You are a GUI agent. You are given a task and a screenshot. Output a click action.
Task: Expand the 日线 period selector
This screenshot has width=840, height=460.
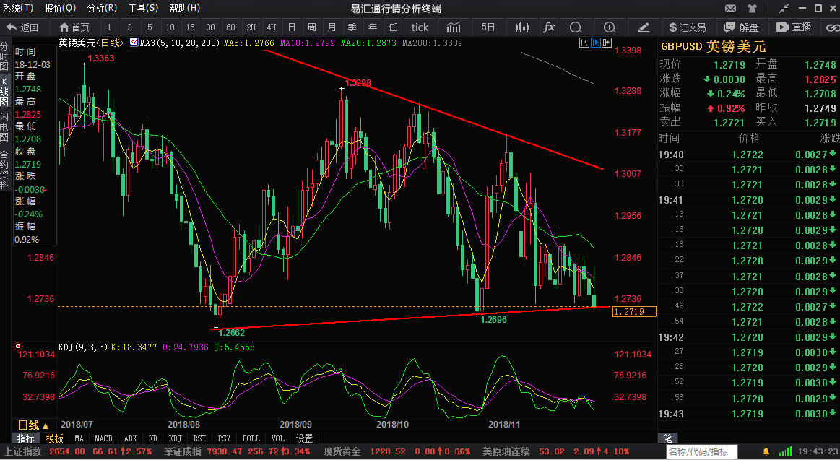[x=33, y=425]
